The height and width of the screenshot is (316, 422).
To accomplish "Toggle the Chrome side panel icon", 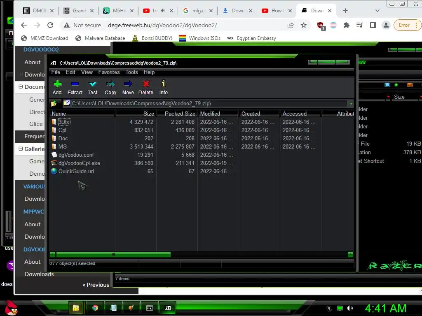I will click(373, 25).
